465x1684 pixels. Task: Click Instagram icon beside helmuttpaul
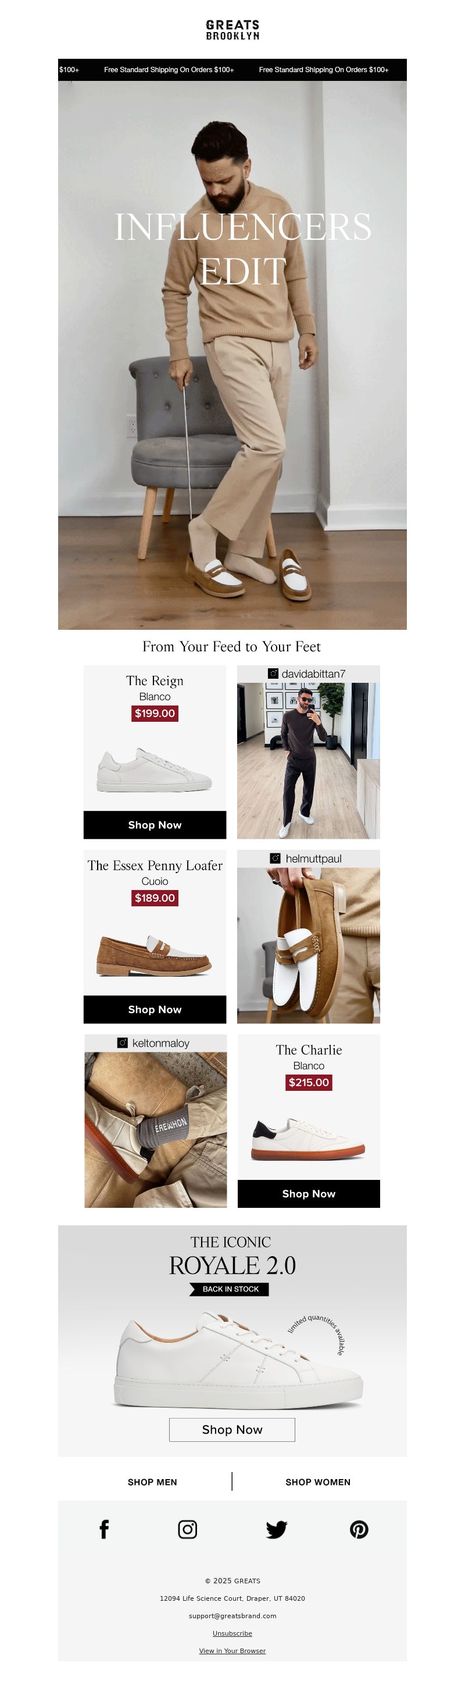[275, 859]
